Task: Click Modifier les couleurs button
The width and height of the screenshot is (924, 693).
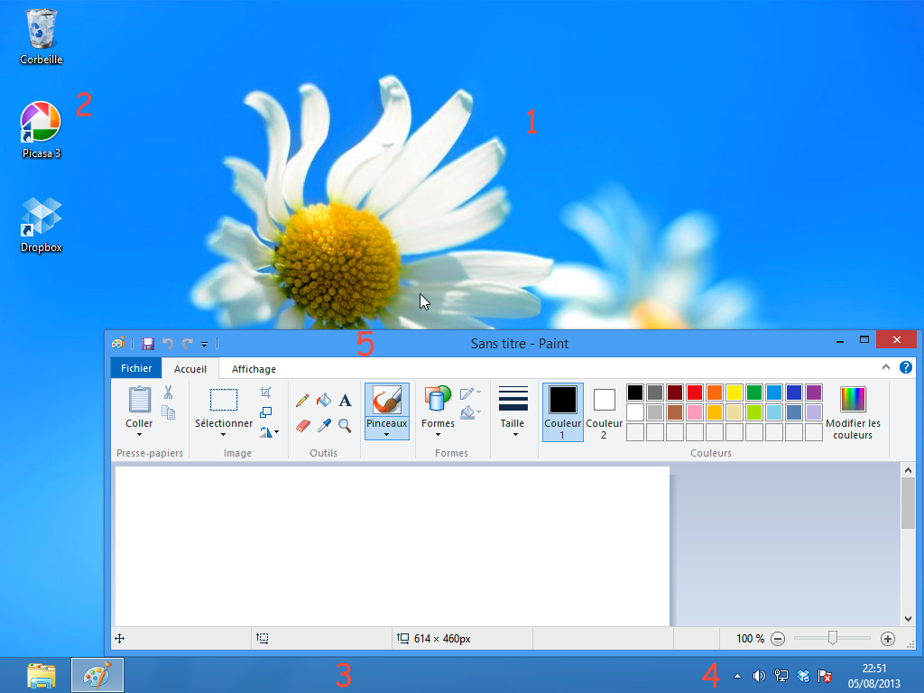Action: [853, 411]
